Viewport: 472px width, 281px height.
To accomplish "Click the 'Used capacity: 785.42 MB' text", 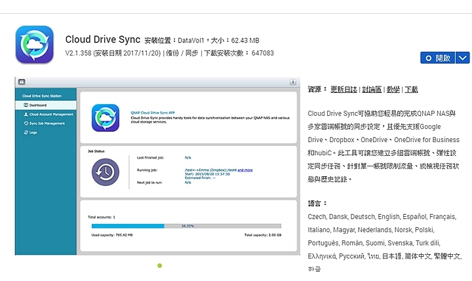I will (x=112, y=235).
